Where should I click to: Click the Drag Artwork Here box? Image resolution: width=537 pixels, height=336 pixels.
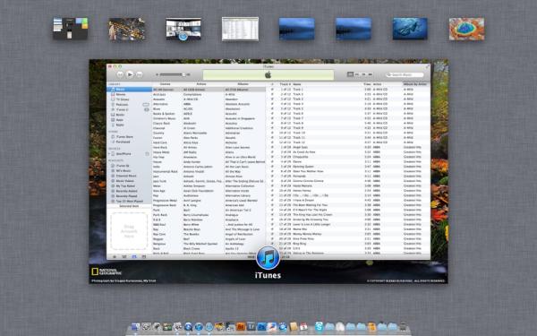129,231
